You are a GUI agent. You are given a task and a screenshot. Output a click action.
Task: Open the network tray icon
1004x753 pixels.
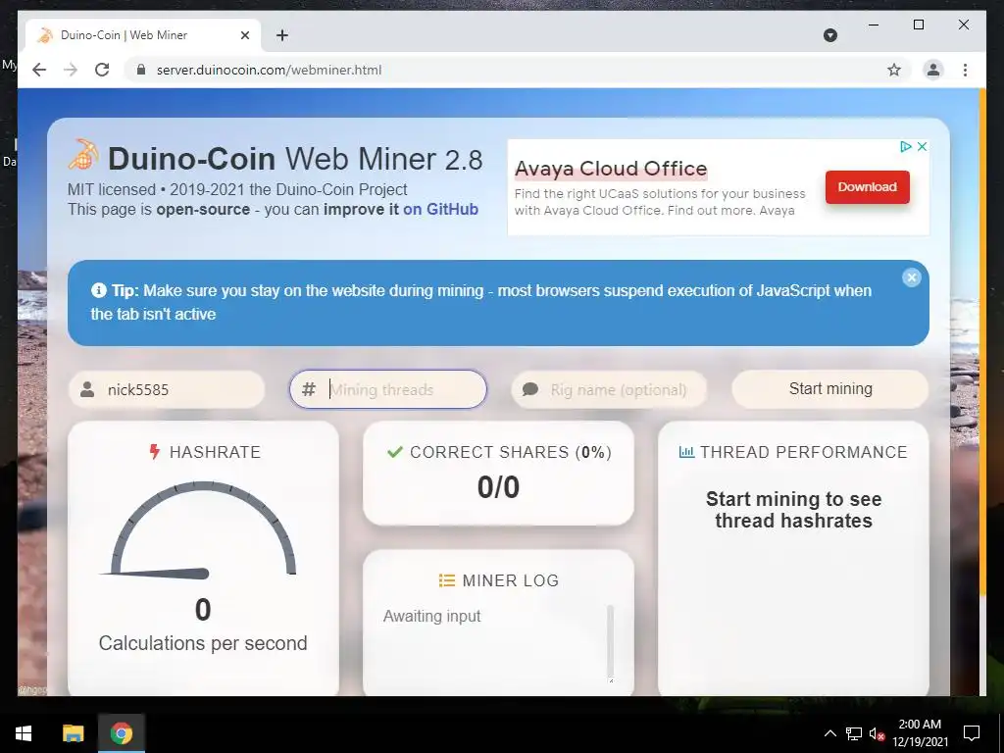coord(854,733)
